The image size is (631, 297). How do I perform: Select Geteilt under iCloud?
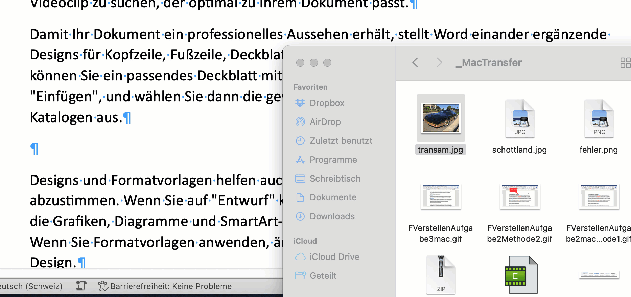pos(323,276)
